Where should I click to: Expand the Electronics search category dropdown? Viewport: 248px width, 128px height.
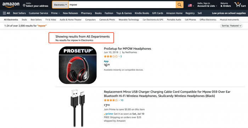tap(60, 5)
